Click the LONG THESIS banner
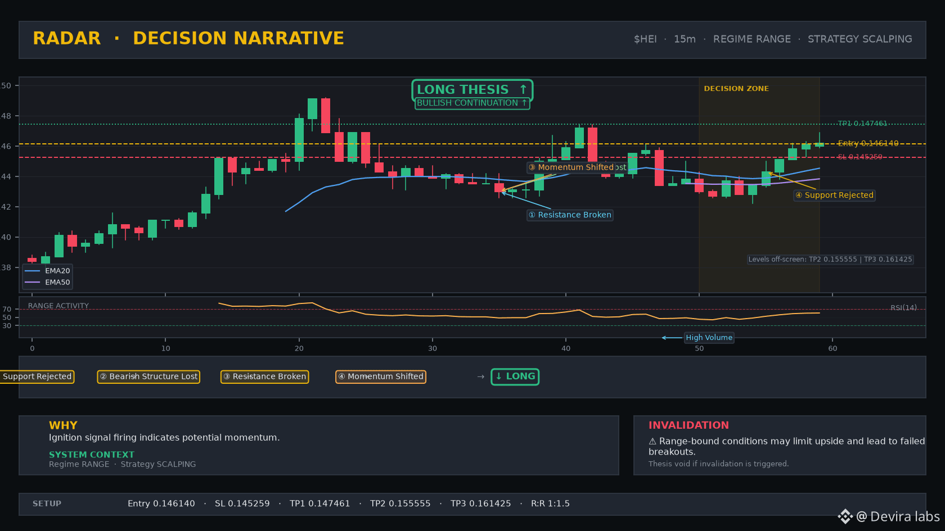 pos(472,90)
